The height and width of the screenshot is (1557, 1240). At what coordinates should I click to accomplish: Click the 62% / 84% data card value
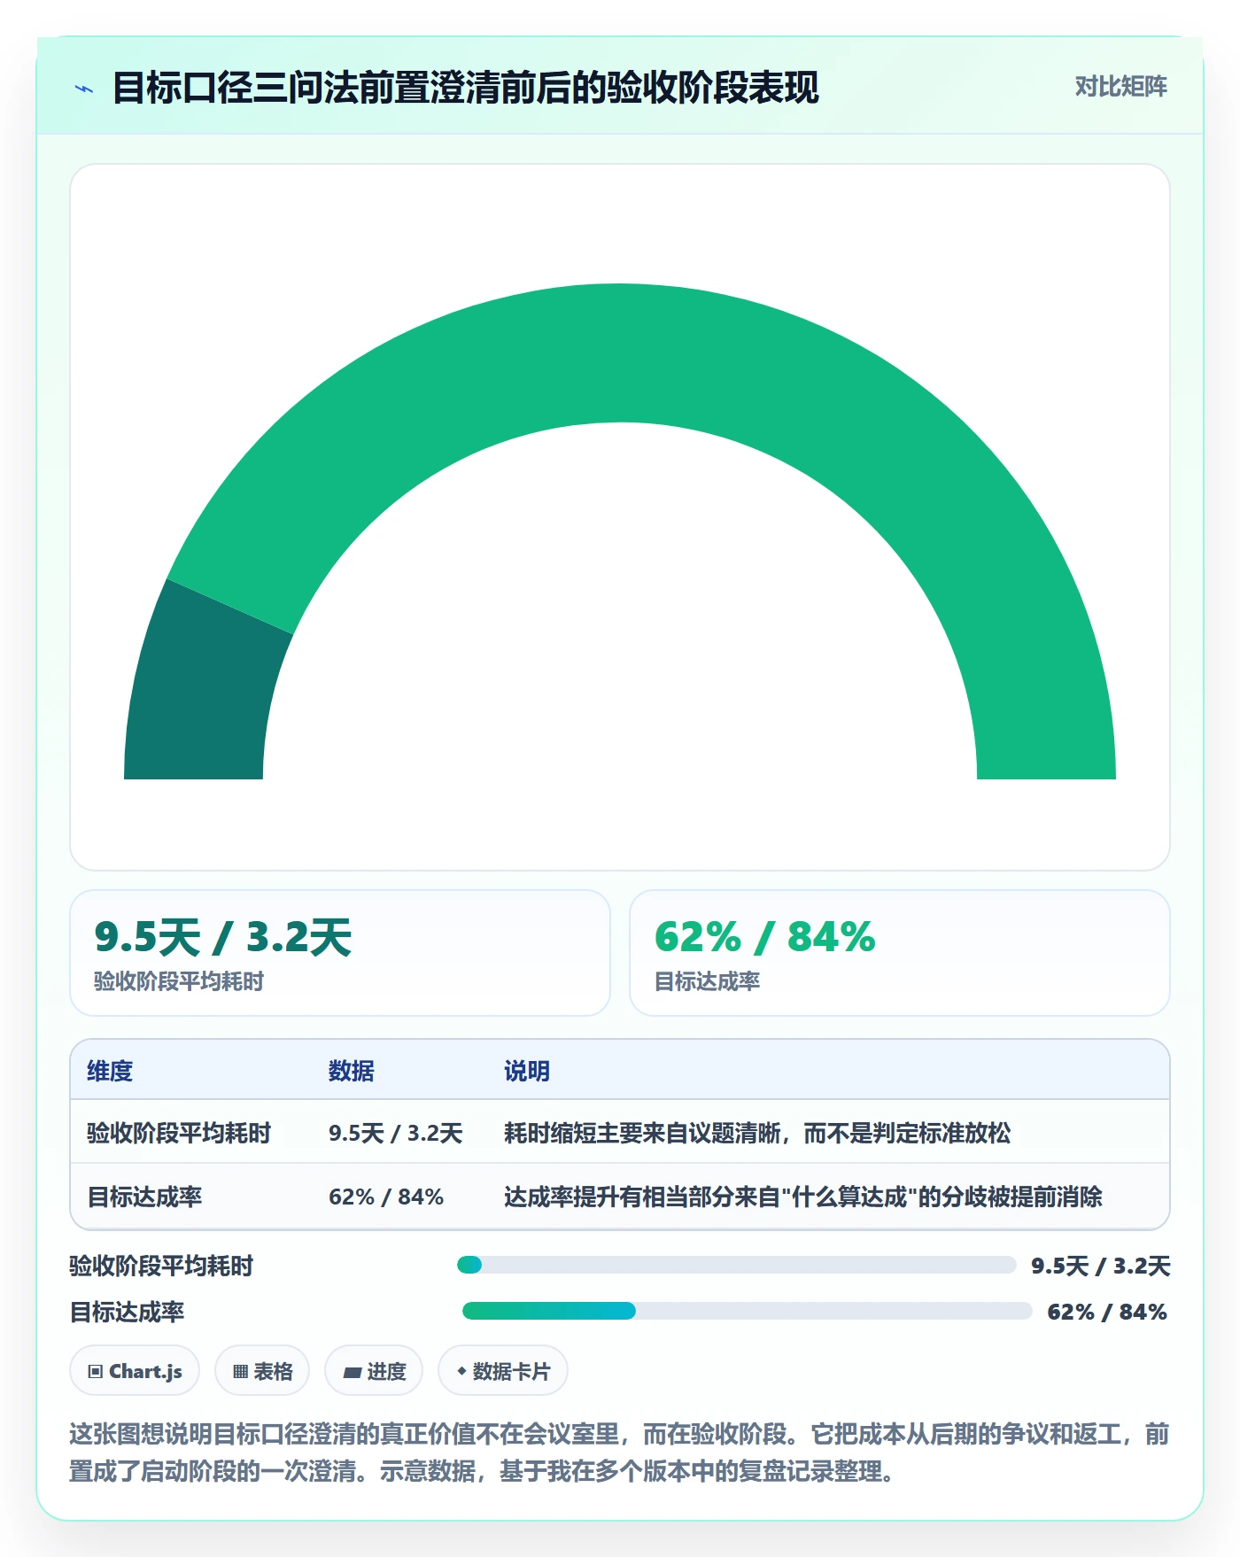point(765,937)
